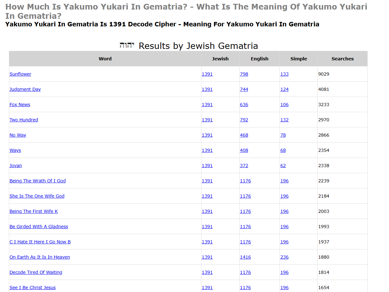Click the Results by Jewish Gematria title
Image resolution: width=389 pixels, height=292 pixels.
pyautogui.click(x=198, y=46)
